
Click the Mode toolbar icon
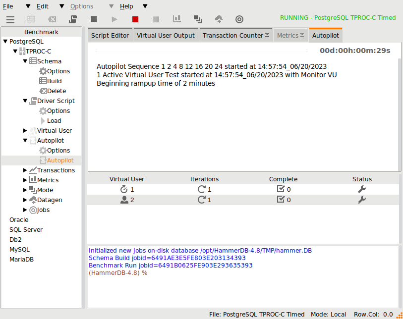pos(198,19)
